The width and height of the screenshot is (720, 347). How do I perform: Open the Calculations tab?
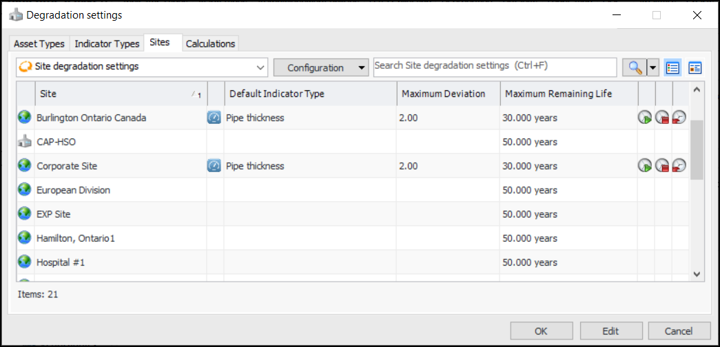[210, 43]
